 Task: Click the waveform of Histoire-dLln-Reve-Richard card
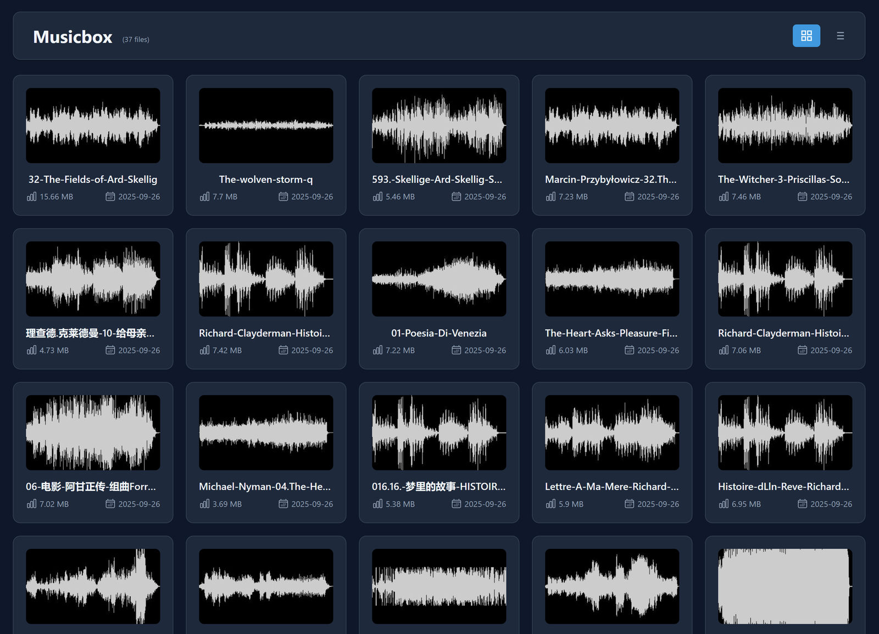click(x=785, y=432)
